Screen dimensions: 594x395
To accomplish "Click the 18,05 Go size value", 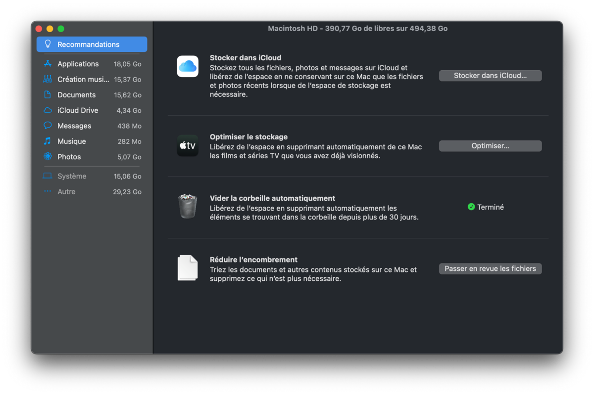I will point(127,64).
